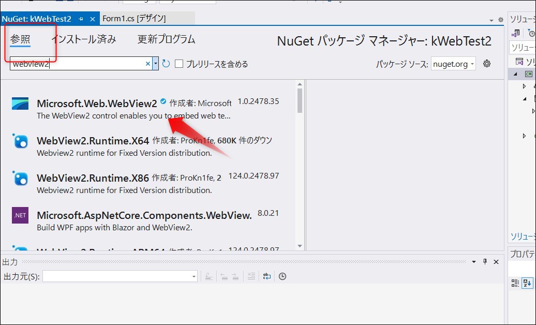Switch Properties panel to categorized view
This screenshot has width=536, height=325.
tap(515, 283)
